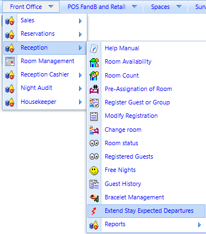Expand the Reservations submenu arrow
The width and height of the screenshot is (206, 234).
(x=80, y=34)
